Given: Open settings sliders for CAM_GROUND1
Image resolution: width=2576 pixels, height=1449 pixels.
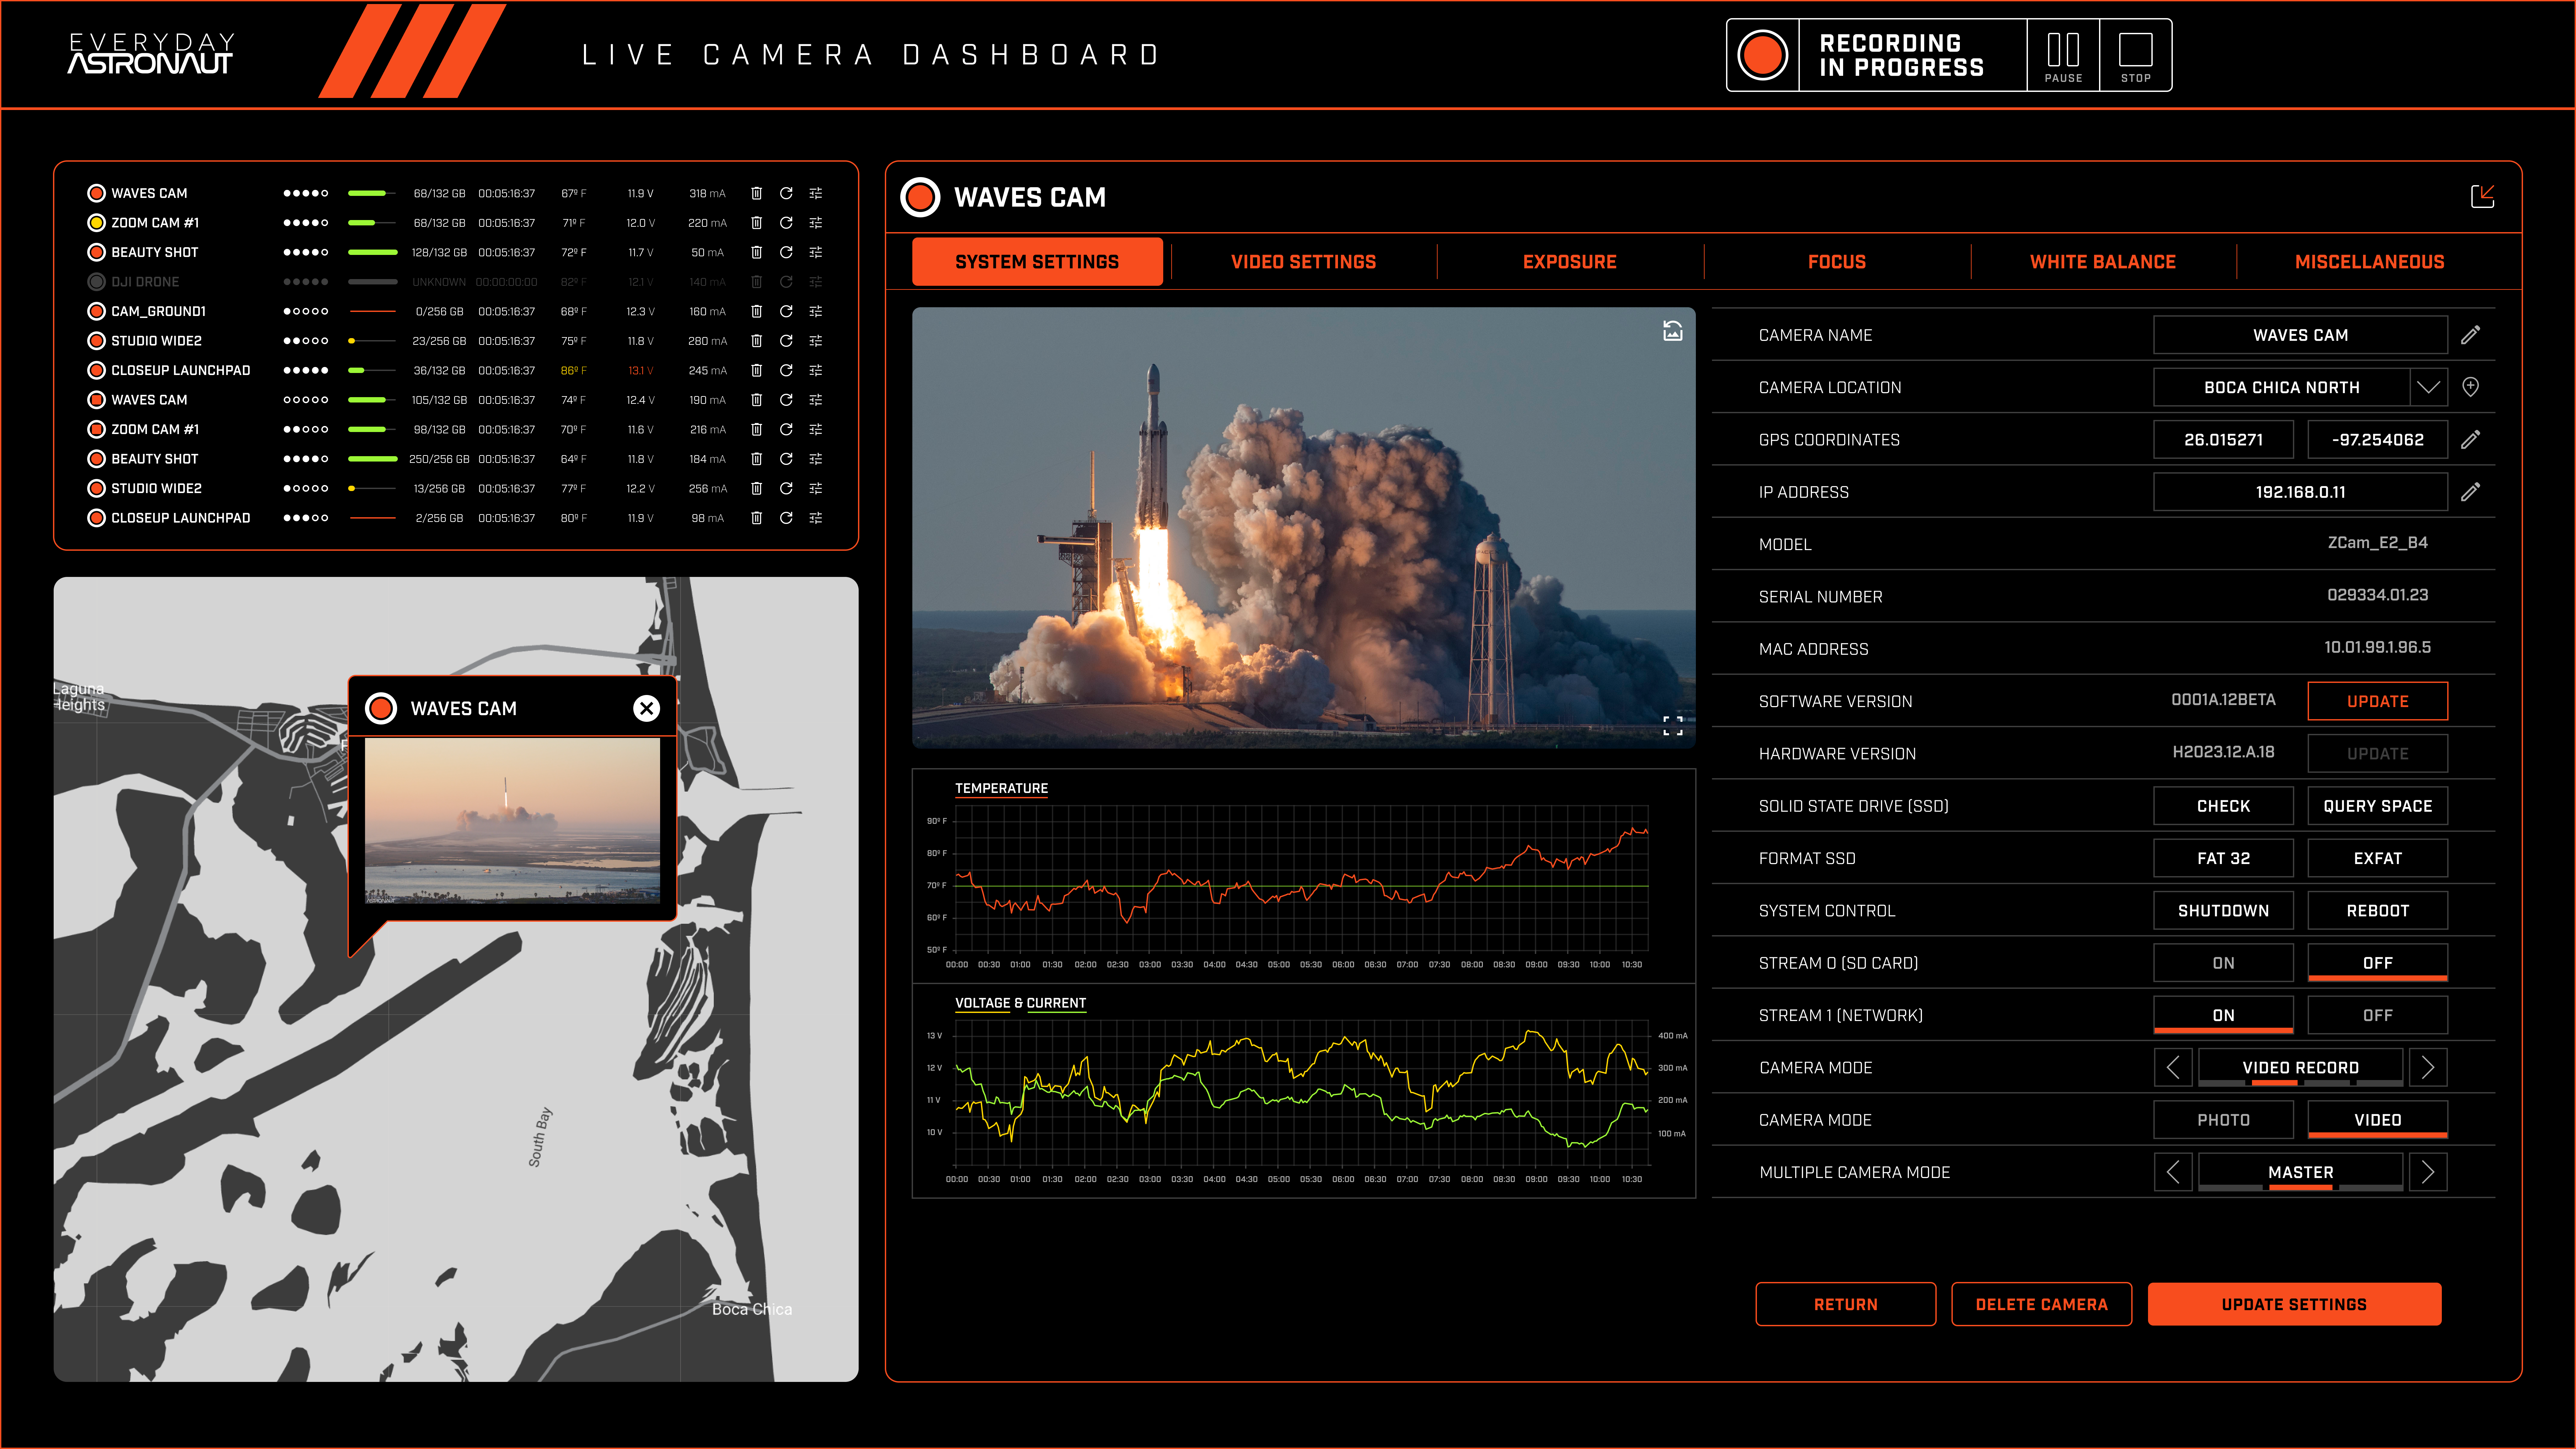Looking at the screenshot, I should [816, 311].
